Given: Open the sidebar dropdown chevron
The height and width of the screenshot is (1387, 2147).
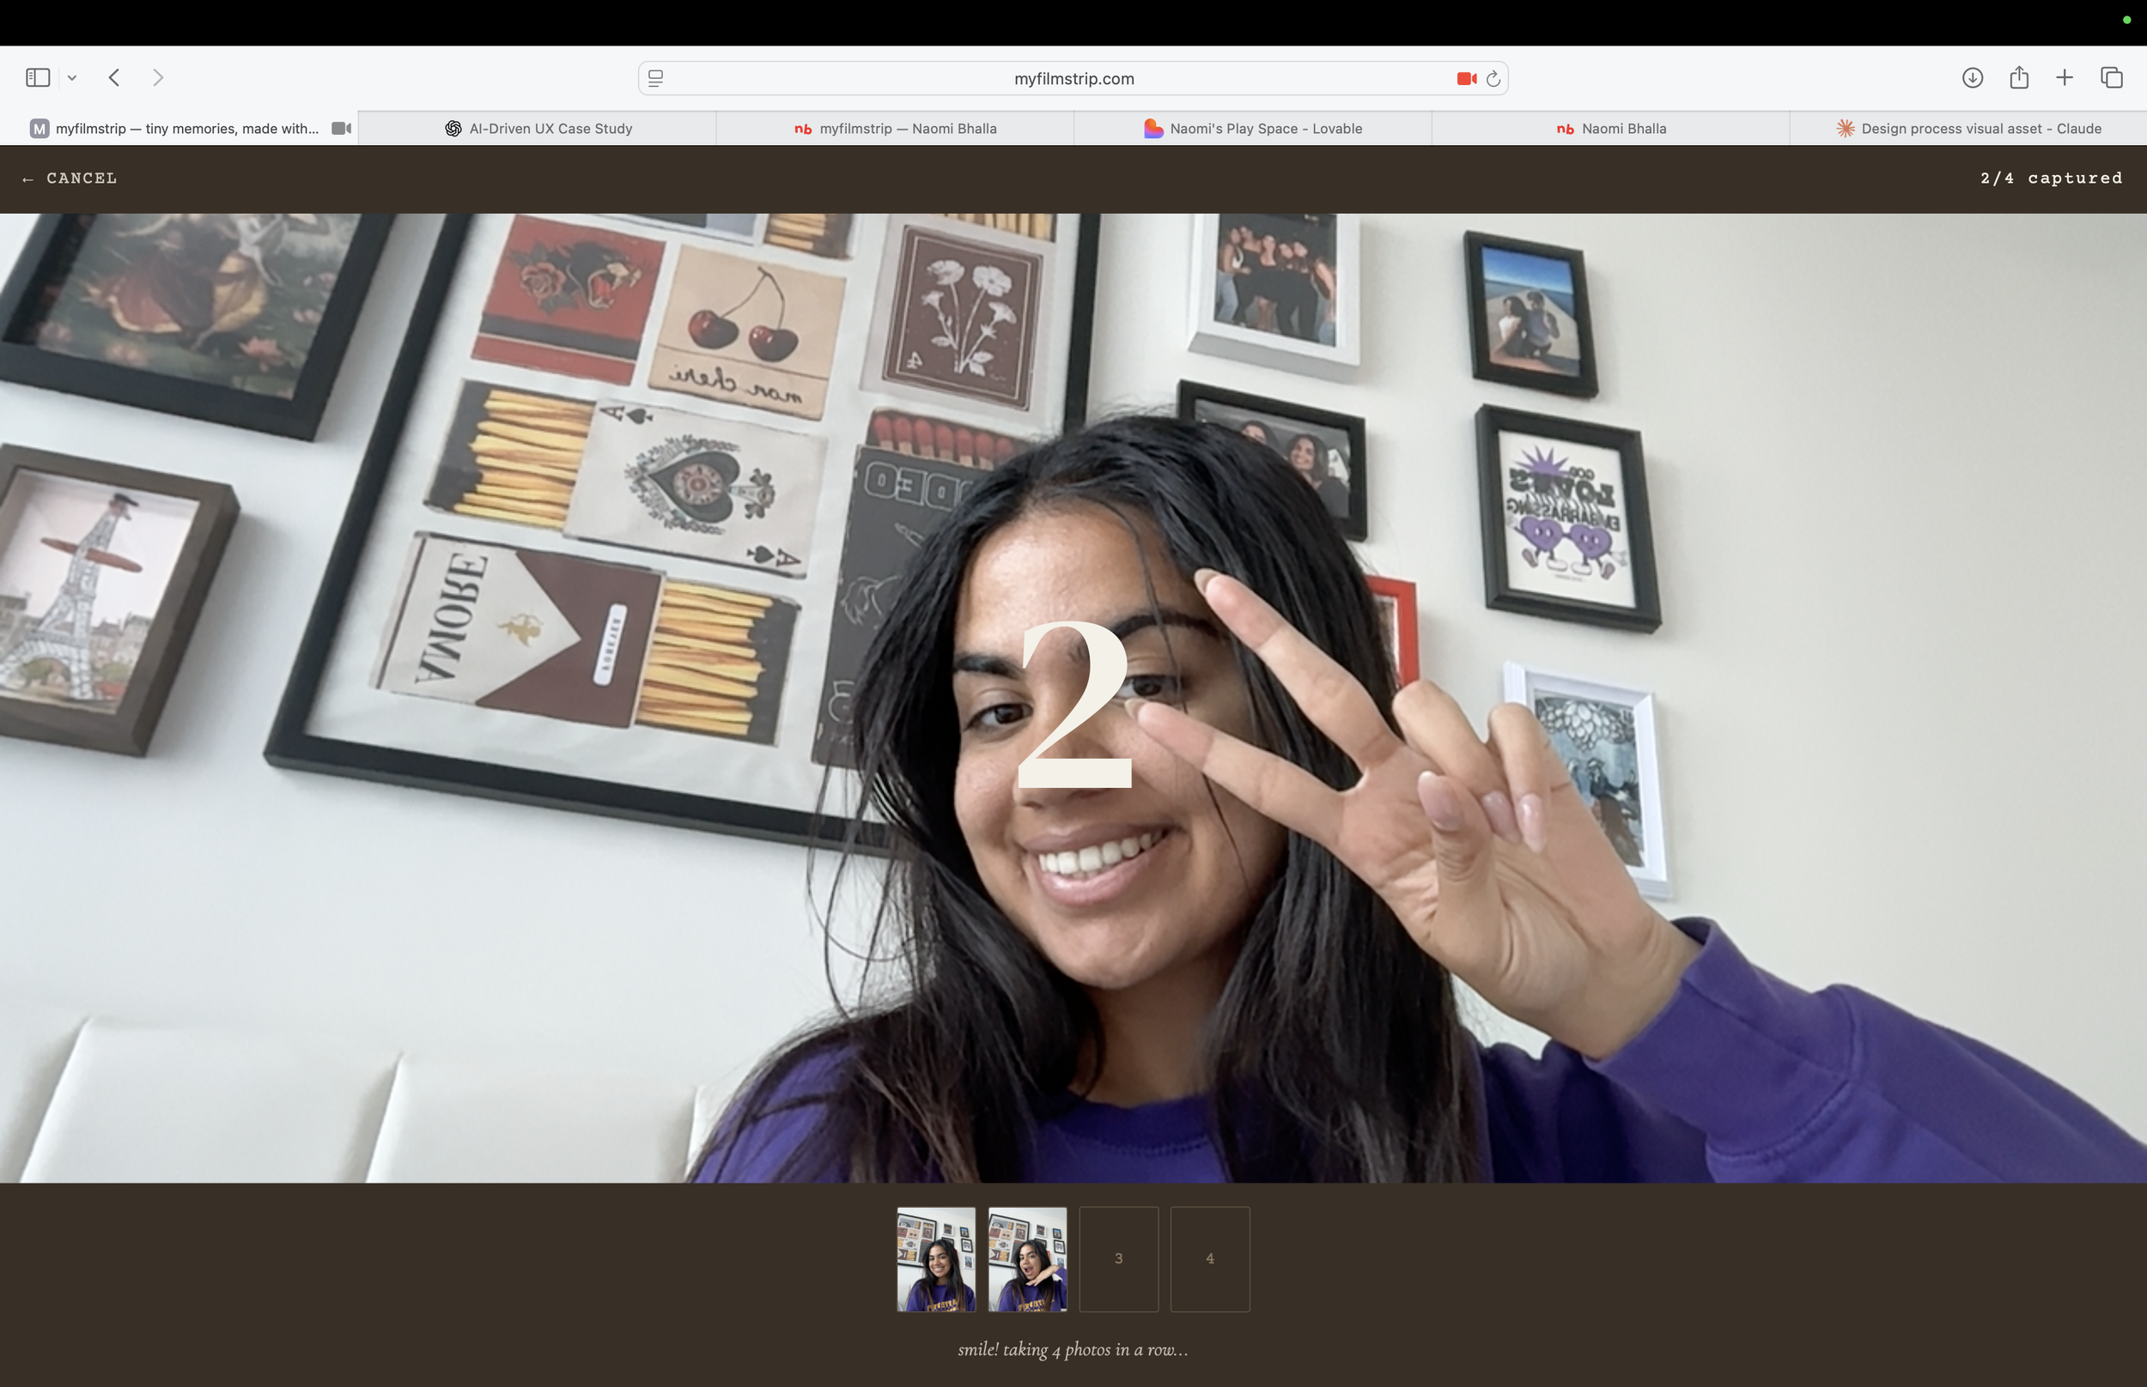Looking at the screenshot, I should point(72,78).
